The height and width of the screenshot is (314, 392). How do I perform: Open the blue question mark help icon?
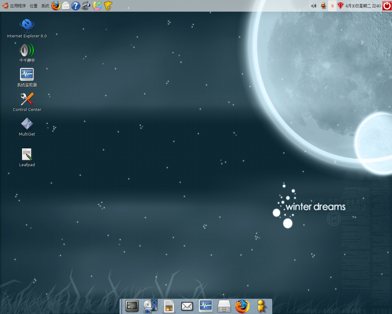click(76, 6)
